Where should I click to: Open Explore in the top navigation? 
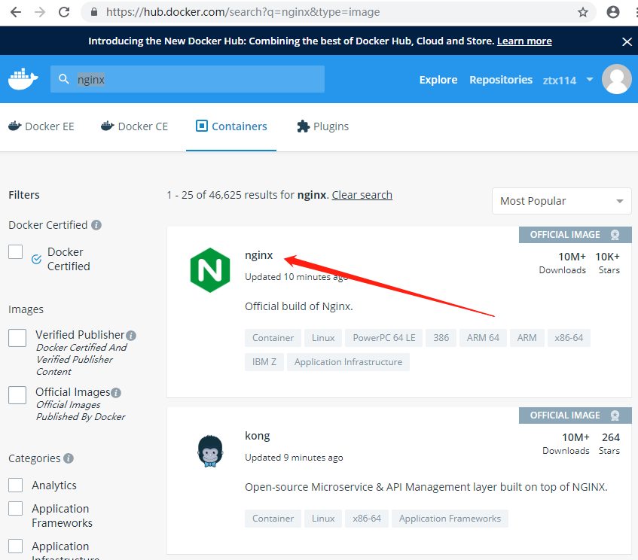[438, 80]
